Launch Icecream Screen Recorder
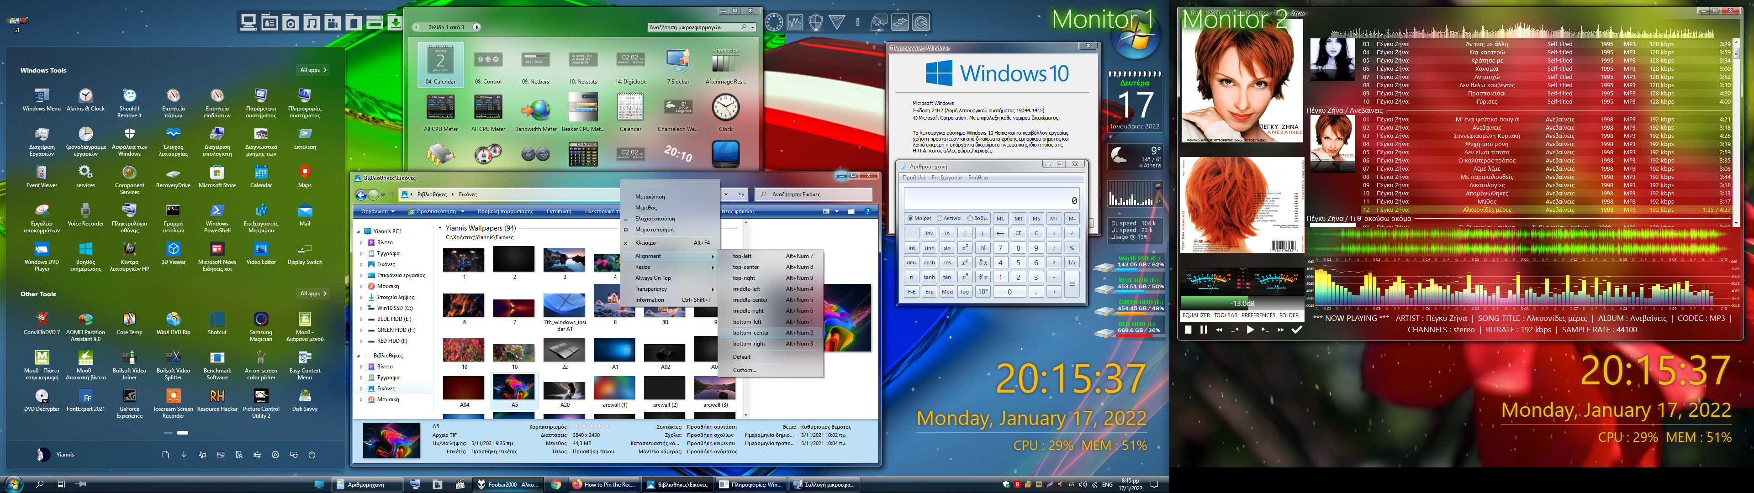 coord(174,403)
